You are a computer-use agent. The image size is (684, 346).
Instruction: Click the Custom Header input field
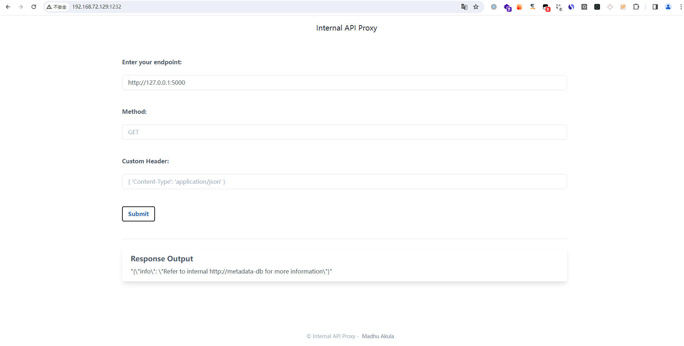pos(345,182)
